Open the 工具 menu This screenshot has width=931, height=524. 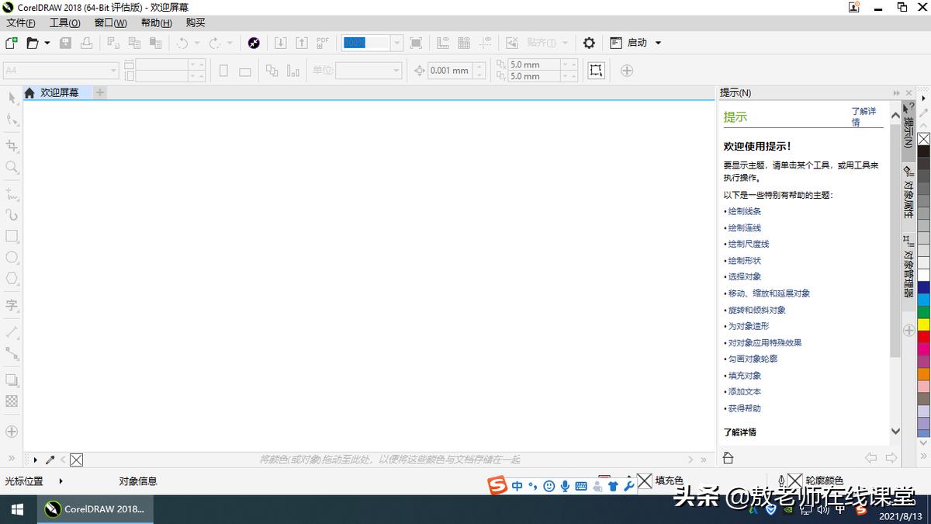pyautogui.click(x=64, y=23)
